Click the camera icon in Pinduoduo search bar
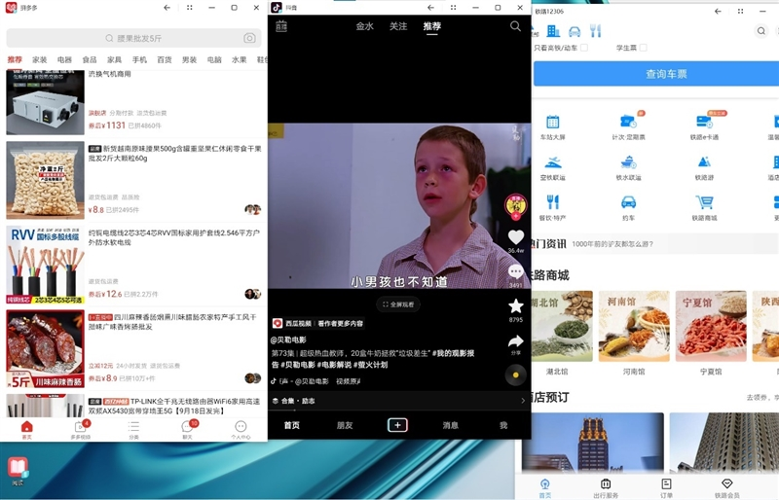Image resolution: width=779 pixels, height=500 pixels. click(249, 38)
